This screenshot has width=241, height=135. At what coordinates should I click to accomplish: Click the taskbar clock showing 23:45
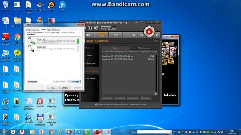point(232,132)
